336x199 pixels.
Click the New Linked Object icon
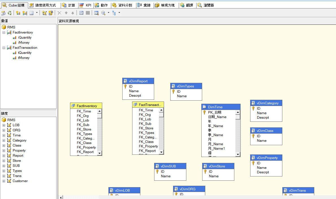tap(51, 13)
